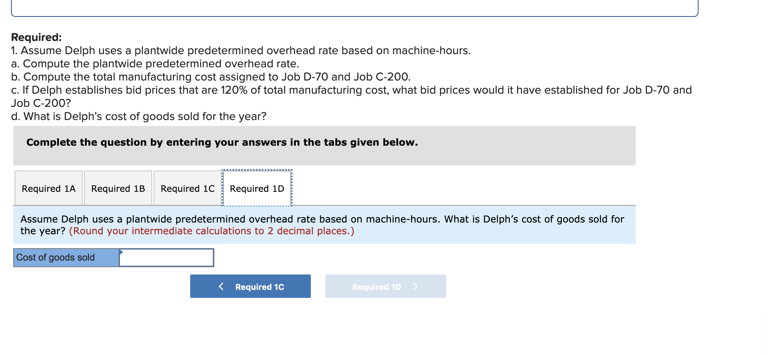This screenshot has width=768, height=355.
Task: Click the right chevron beside Required 1D
Action: click(416, 287)
